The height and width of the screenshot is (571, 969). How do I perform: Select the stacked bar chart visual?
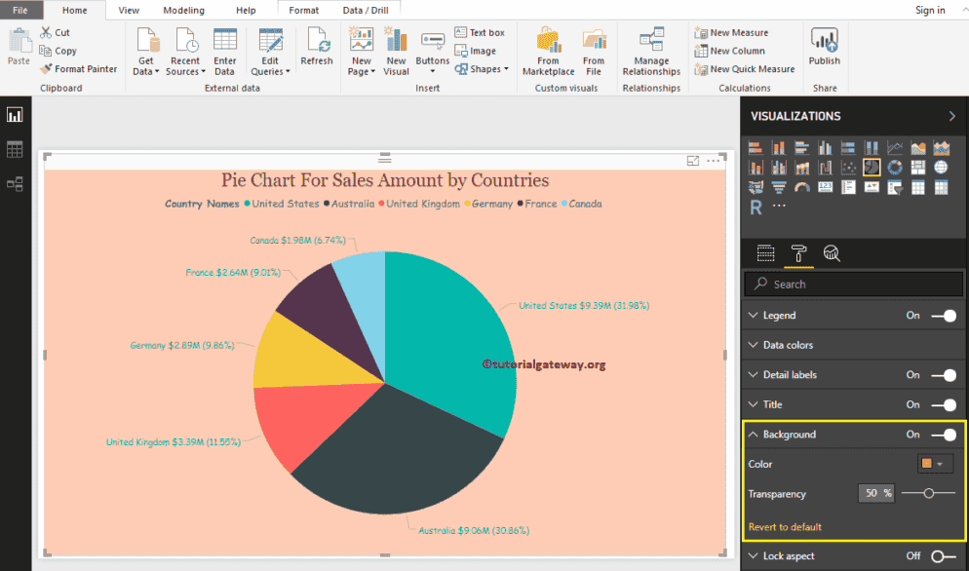756,148
